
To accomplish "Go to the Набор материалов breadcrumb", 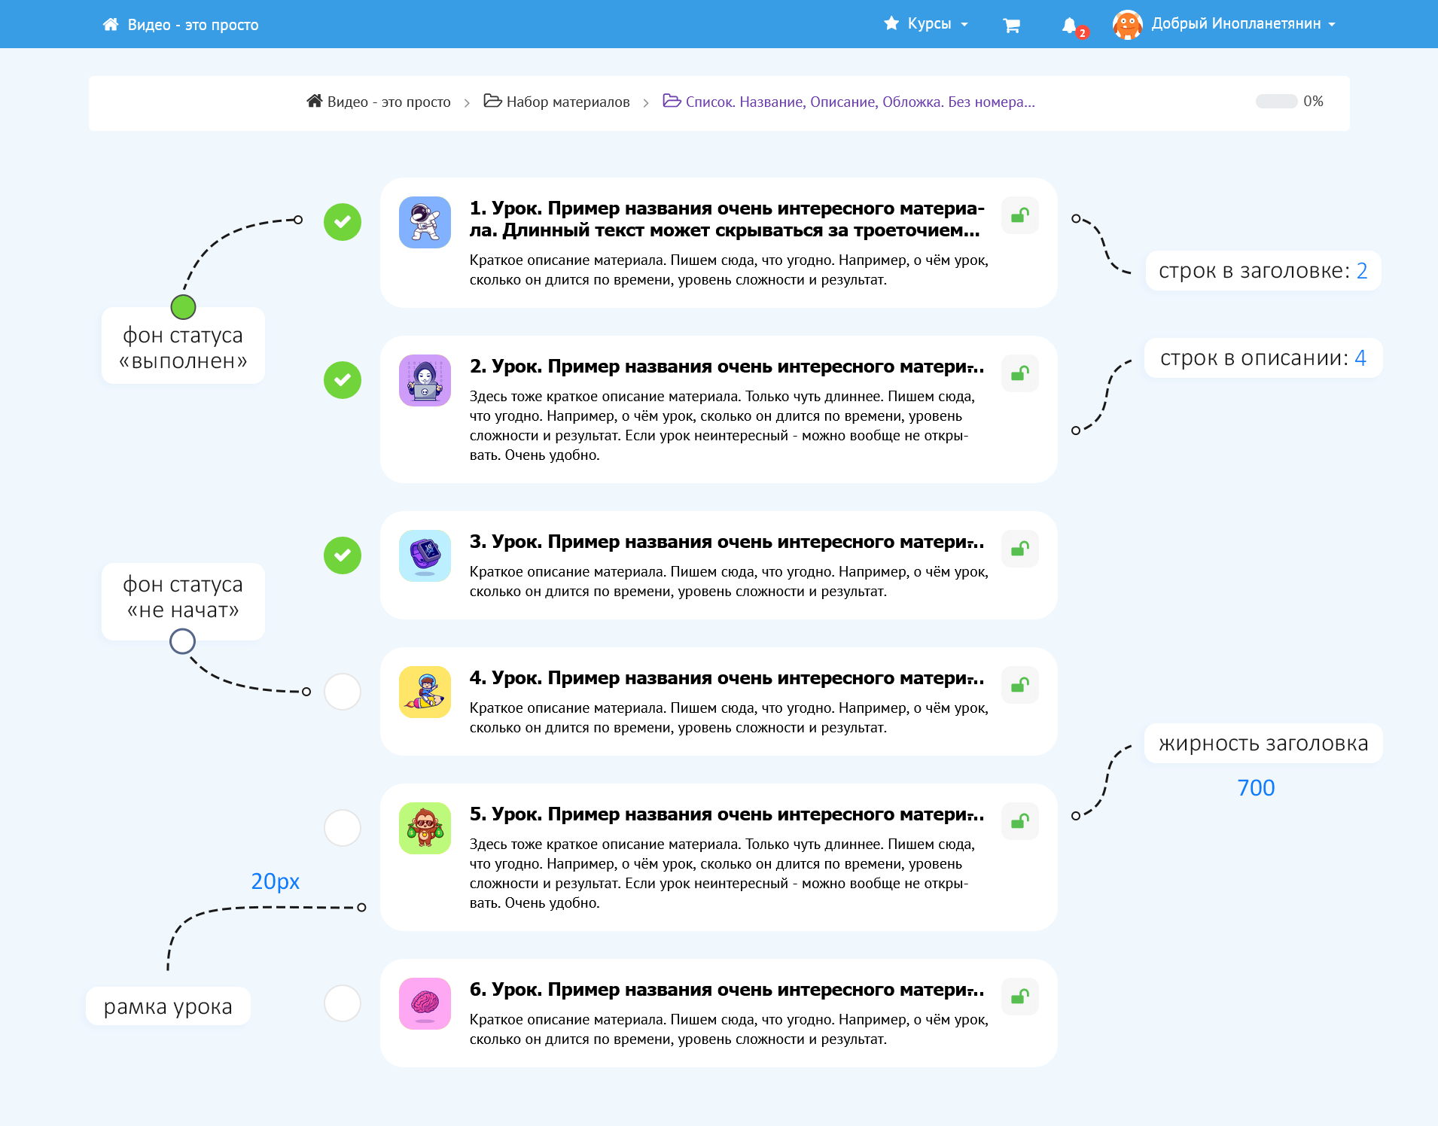I will (x=557, y=102).
